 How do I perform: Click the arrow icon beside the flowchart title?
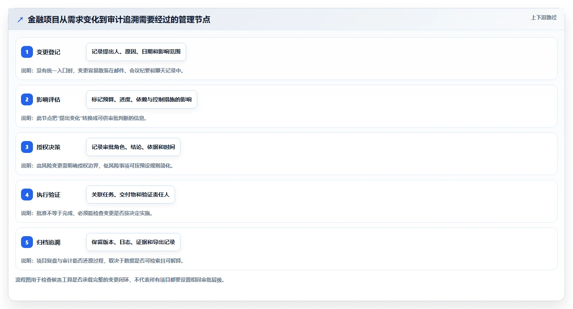pyautogui.click(x=20, y=19)
